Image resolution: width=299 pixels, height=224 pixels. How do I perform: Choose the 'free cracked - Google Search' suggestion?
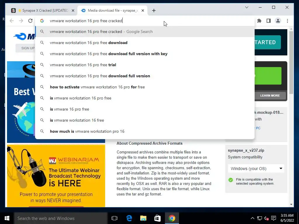(145, 32)
